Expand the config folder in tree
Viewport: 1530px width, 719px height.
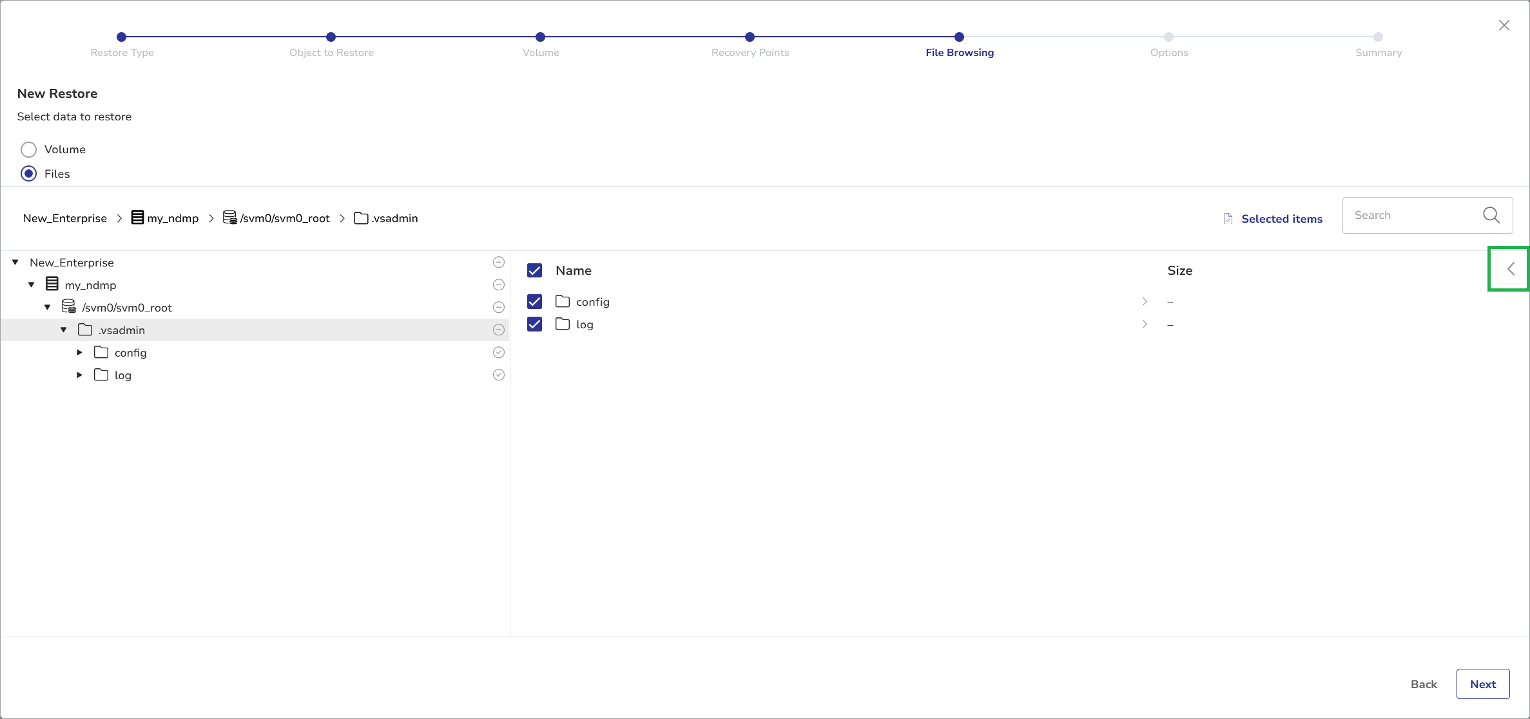tap(79, 352)
